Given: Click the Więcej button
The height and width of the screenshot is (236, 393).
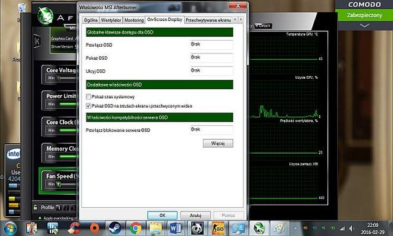Looking at the screenshot, I should click(x=218, y=143).
